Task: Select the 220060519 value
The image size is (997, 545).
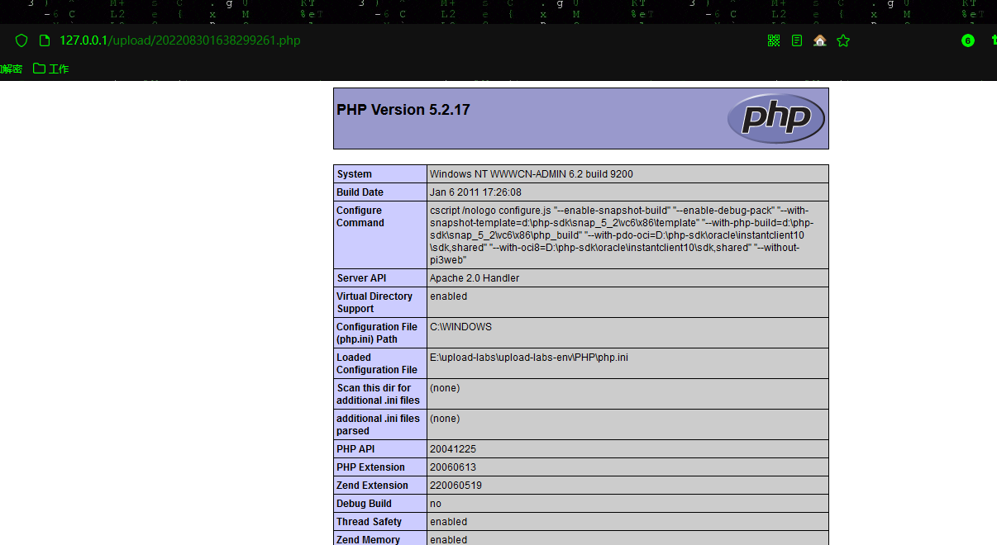Action: click(456, 486)
